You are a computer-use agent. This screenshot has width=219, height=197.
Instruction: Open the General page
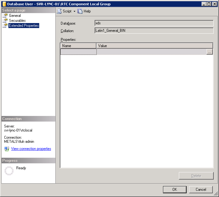[15, 16]
